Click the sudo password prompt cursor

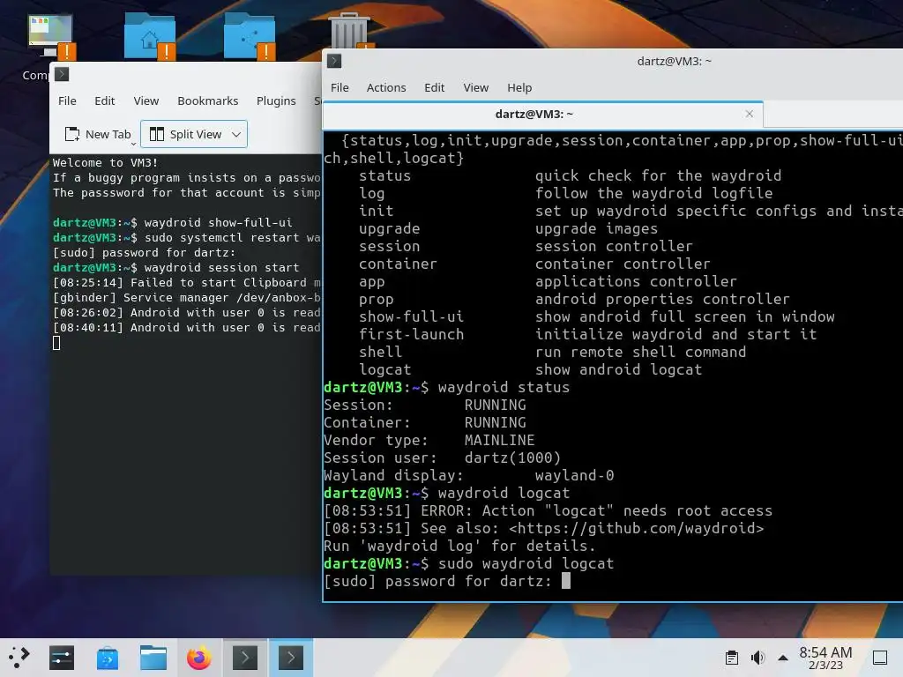566,581
